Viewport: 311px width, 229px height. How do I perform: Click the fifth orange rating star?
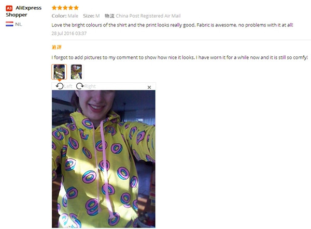point(76,8)
